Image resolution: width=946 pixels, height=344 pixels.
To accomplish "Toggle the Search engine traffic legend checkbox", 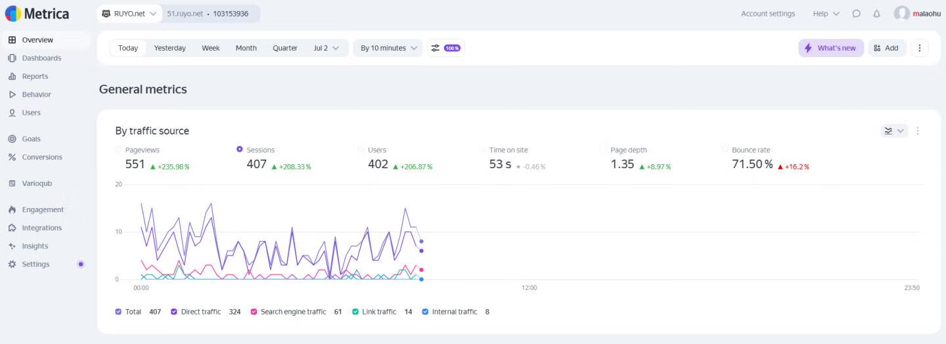I will click(x=254, y=312).
